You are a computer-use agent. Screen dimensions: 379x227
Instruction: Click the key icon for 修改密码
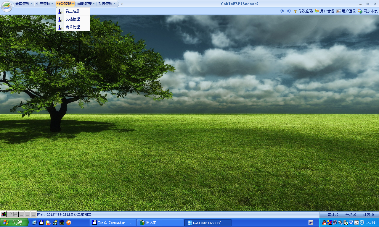click(295, 11)
